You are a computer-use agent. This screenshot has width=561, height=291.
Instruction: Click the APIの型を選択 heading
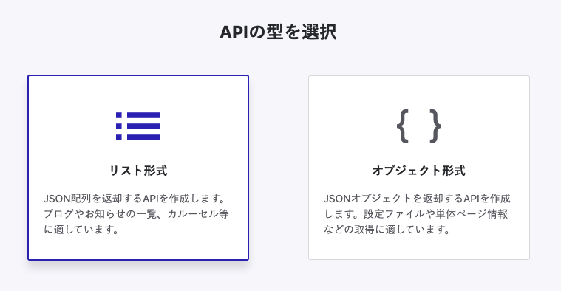point(278,32)
